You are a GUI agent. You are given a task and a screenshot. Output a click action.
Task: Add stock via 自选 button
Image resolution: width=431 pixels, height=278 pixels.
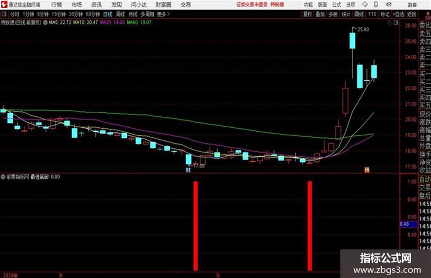click(x=399, y=14)
